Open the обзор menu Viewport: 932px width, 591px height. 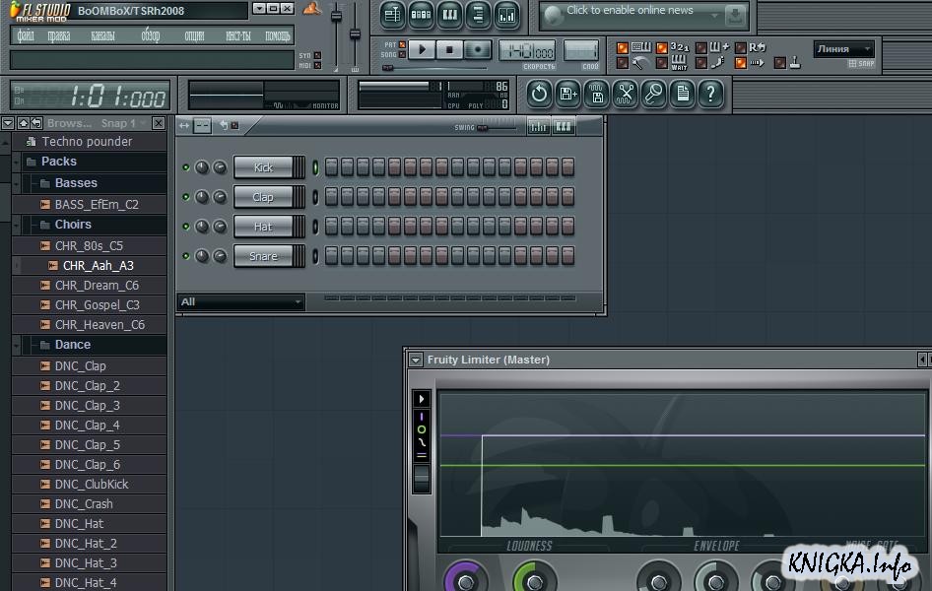151,35
